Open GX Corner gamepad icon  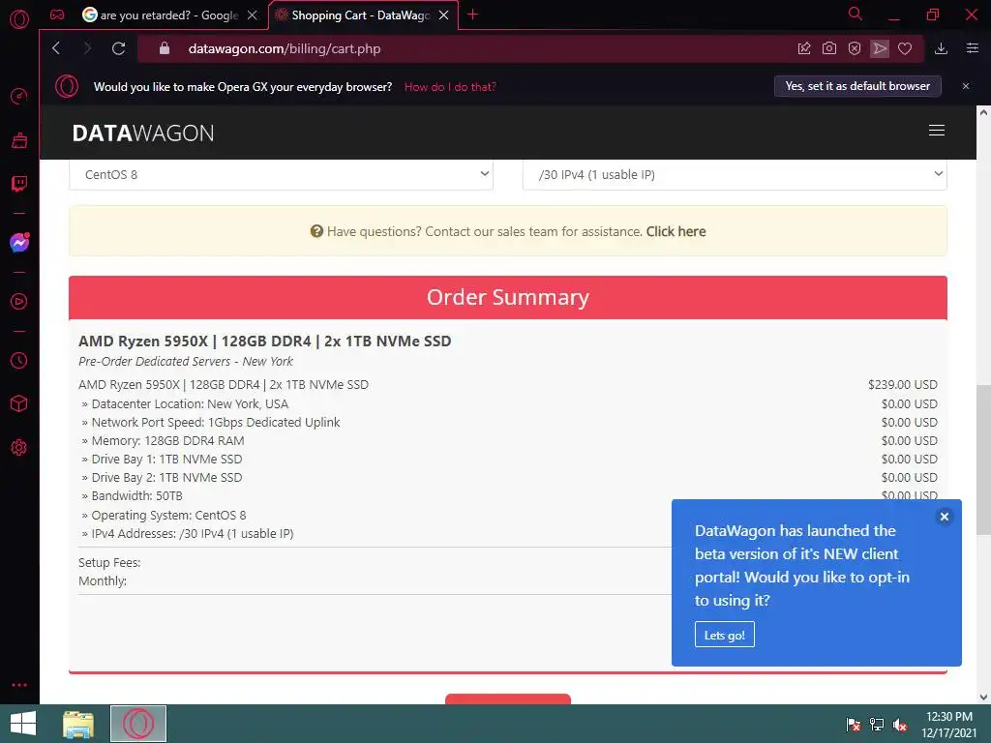coord(57,15)
